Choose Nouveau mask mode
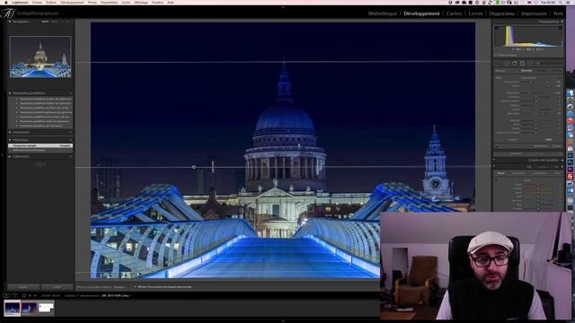 coord(526,71)
